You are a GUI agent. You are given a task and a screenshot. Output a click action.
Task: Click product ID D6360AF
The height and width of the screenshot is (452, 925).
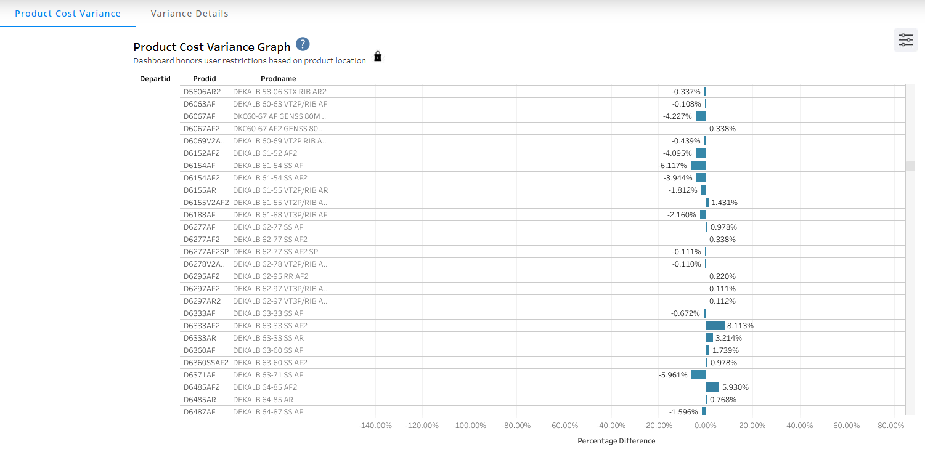[200, 350]
